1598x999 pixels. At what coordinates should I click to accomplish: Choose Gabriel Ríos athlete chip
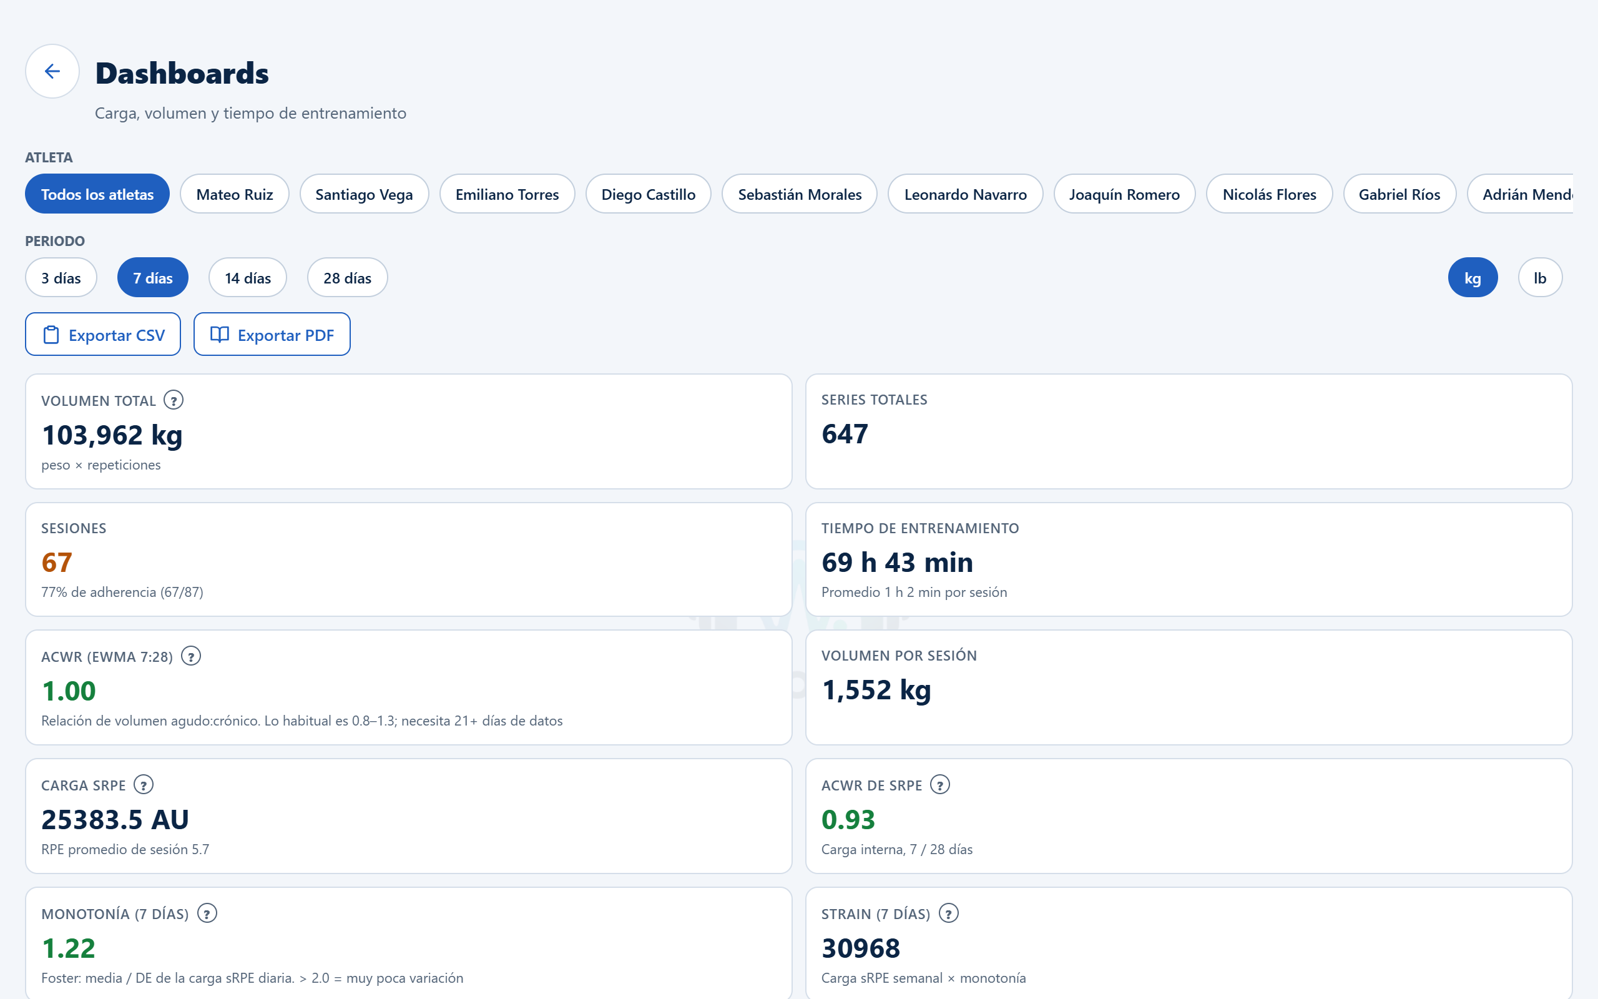click(x=1399, y=194)
